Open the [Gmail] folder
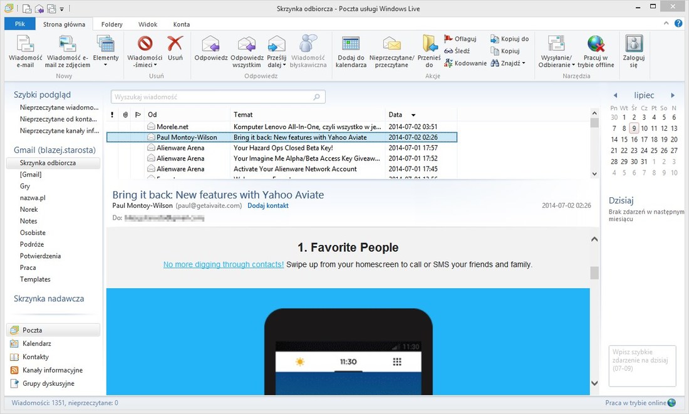The width and height of the screenshot is (689, 414). coord(31,175)
